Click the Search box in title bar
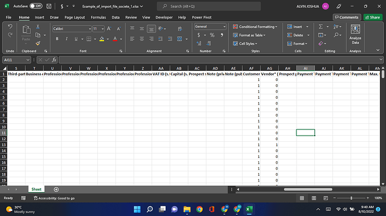Screen dimensions: 386x216 click(209, 6)
